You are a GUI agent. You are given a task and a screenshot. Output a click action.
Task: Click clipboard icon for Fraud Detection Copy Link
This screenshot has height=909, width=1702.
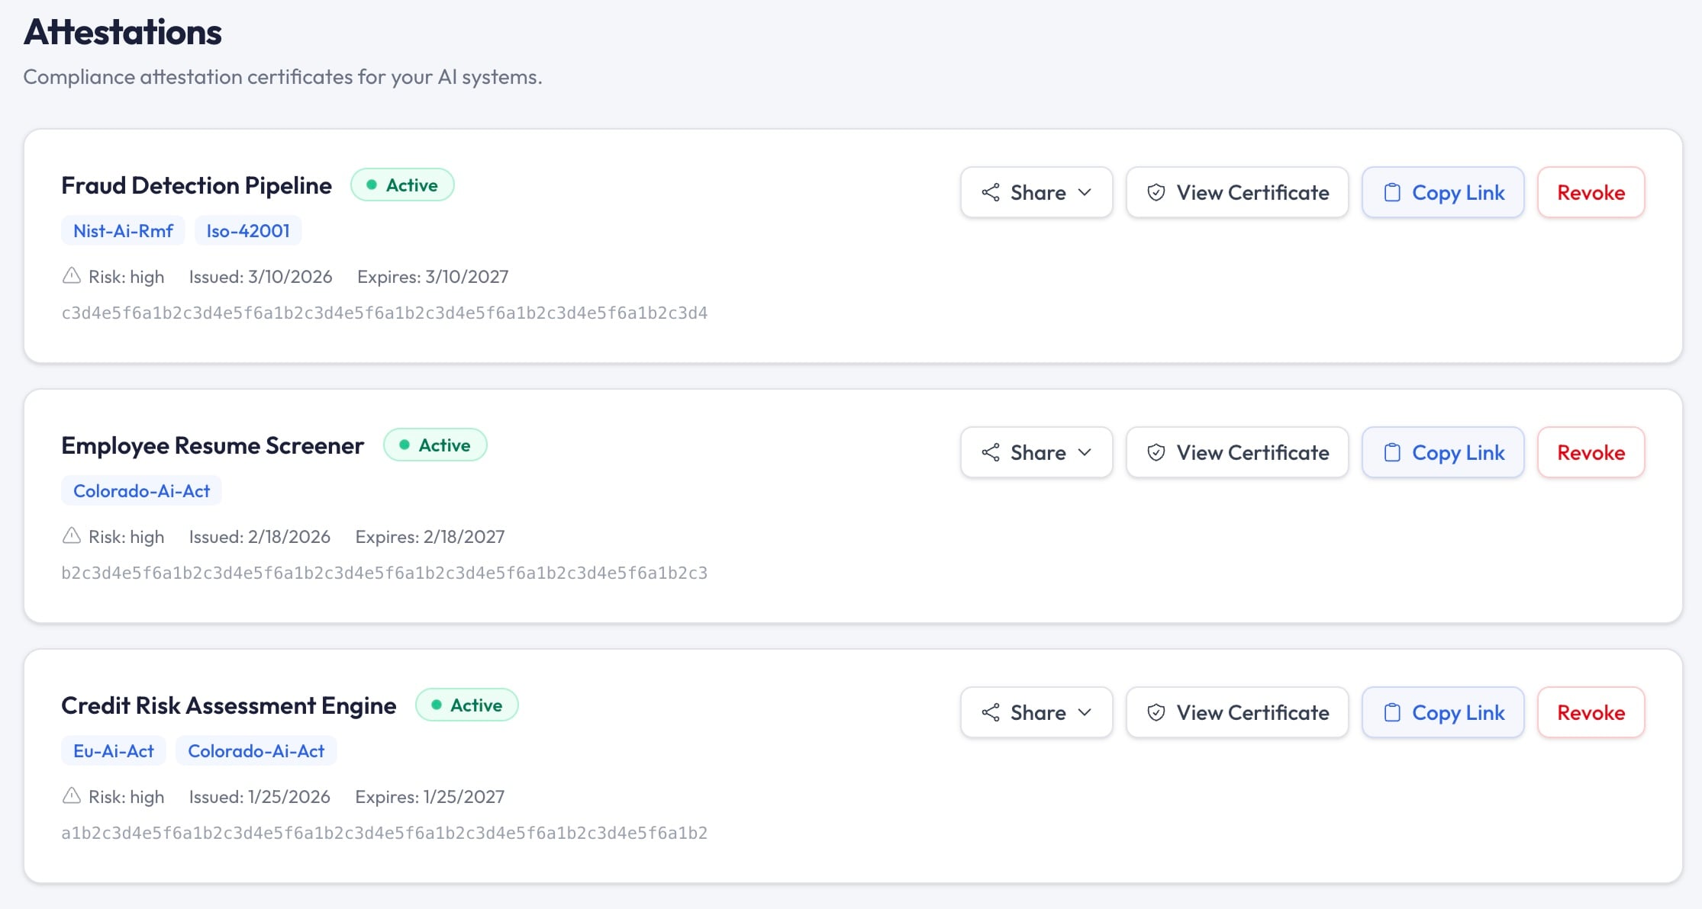coord(1392,192)
